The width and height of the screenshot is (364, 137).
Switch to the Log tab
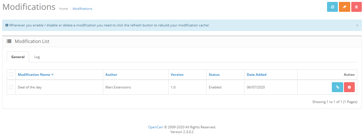click(x=37, y=57)
